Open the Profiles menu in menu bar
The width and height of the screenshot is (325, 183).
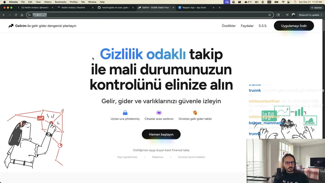coord(74,2)
